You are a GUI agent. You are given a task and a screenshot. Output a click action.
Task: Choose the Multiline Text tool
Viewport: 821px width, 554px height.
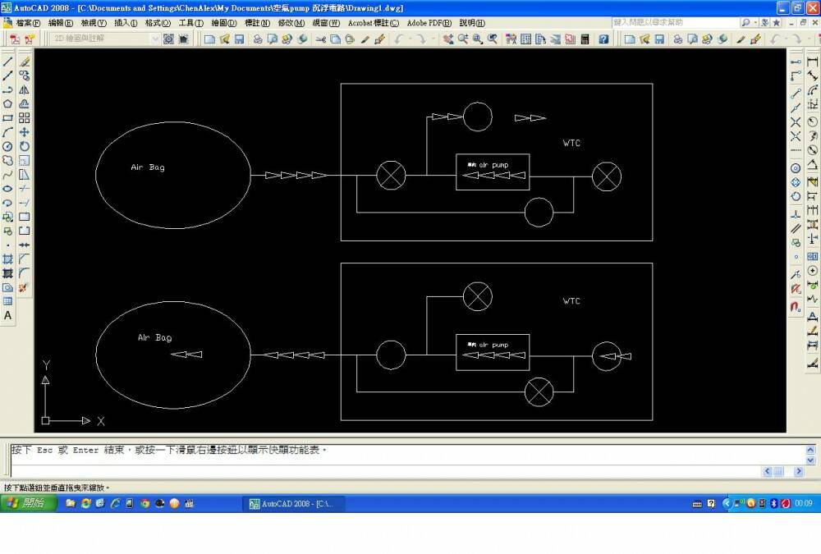(x=7, y=315)
